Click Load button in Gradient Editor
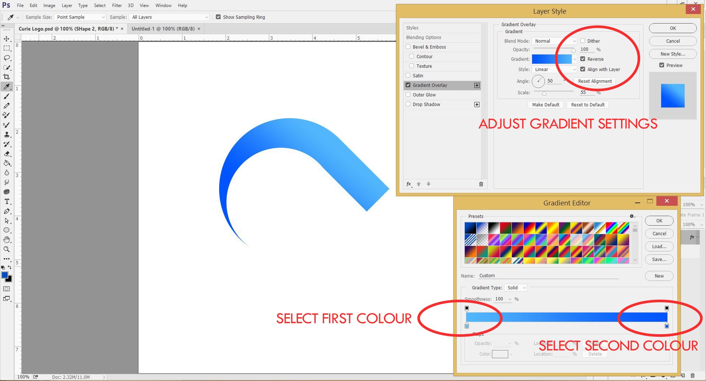This screenshot has width=706, height=381. coord(659,247)
